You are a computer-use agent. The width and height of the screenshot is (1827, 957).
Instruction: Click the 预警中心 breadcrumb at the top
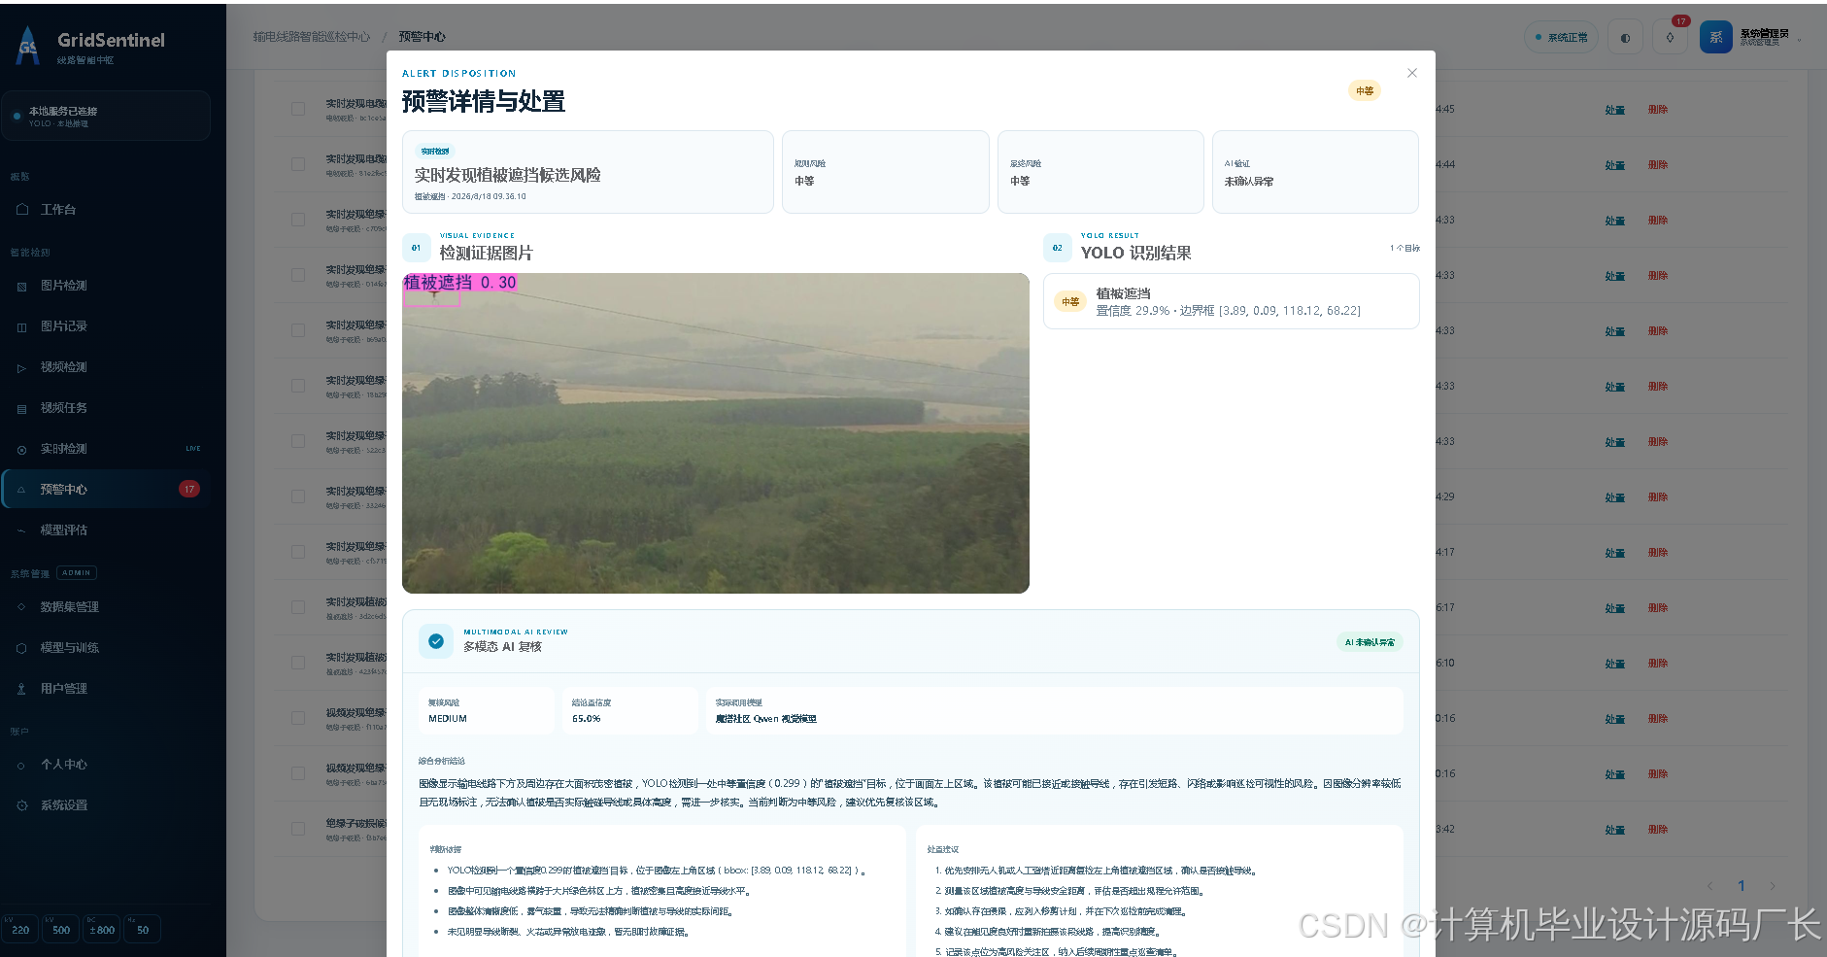(422, 37)
